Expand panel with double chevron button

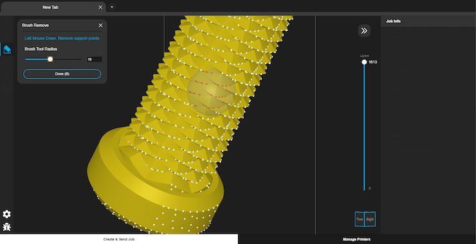point(364,31)
